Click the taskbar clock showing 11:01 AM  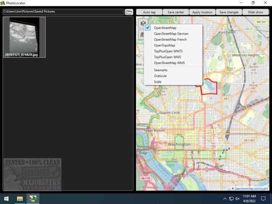point(249,199)
